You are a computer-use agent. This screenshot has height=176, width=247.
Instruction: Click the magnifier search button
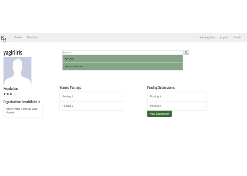(186, 53)
